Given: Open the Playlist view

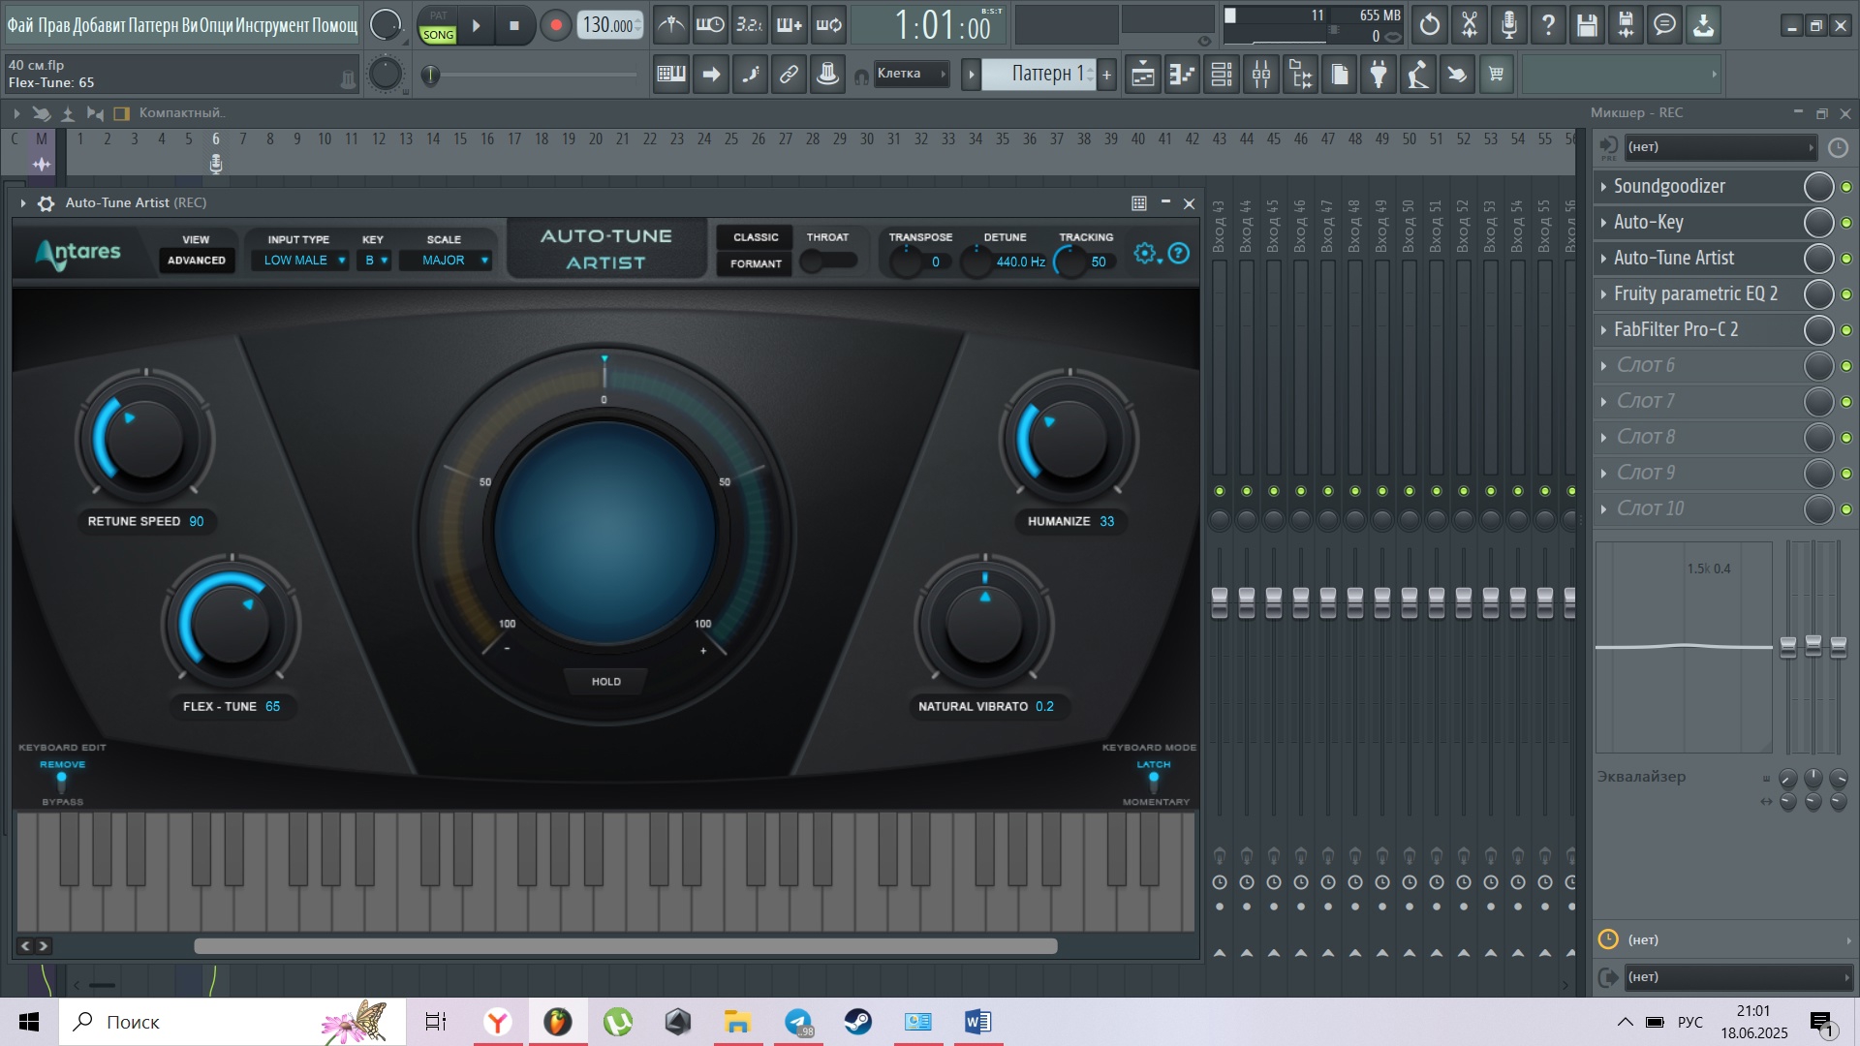Looking at the screenshot, I should click(x=1143, y=75).
